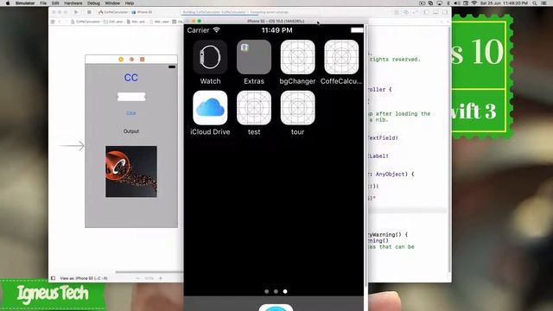Show the assistant editor in Xcode toolbar
Viewport: 553px width, 311px height.
406,12
